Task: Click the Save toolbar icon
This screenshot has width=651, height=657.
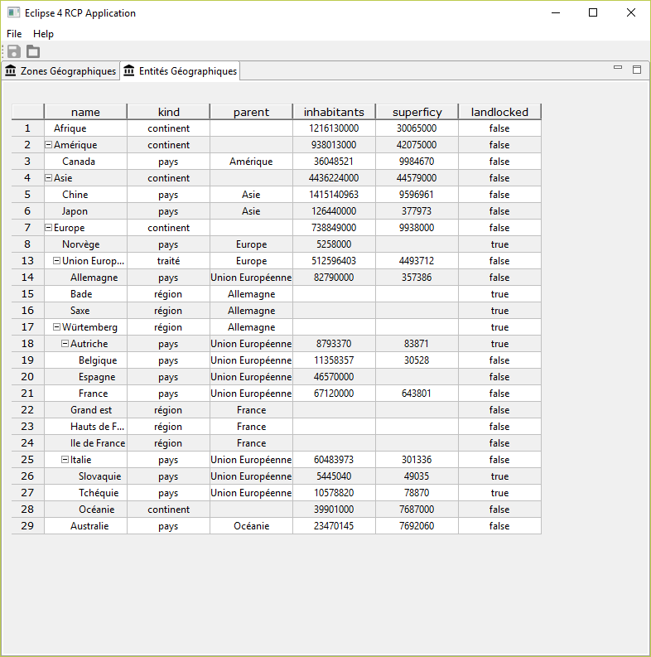Action: (x=14, y=51)
